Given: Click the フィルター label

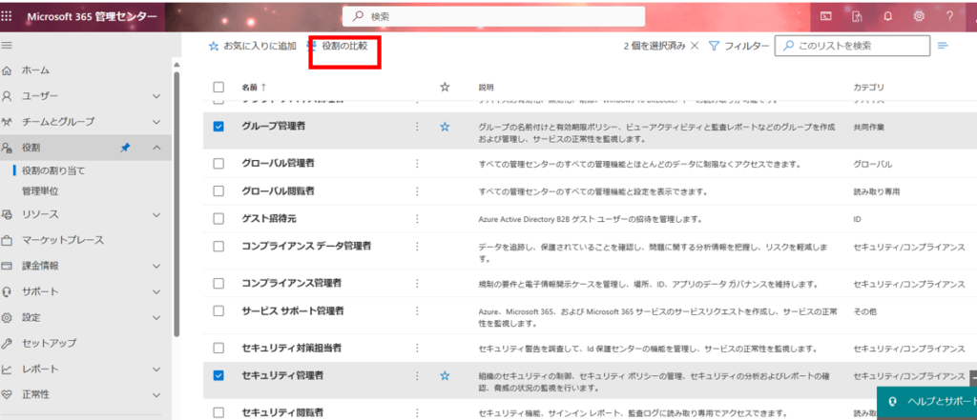Looking at the screenshot, I should pyautogui.click(x=746, y=46).
